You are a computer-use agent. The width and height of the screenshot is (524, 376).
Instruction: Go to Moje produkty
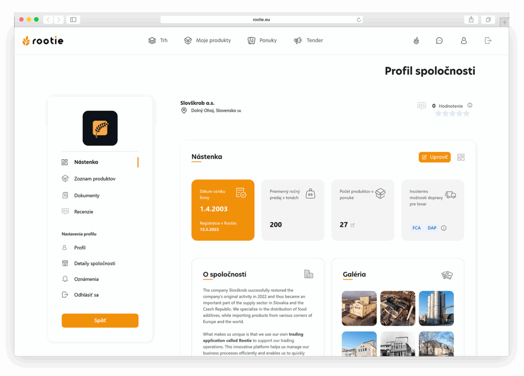pos(208,40)
